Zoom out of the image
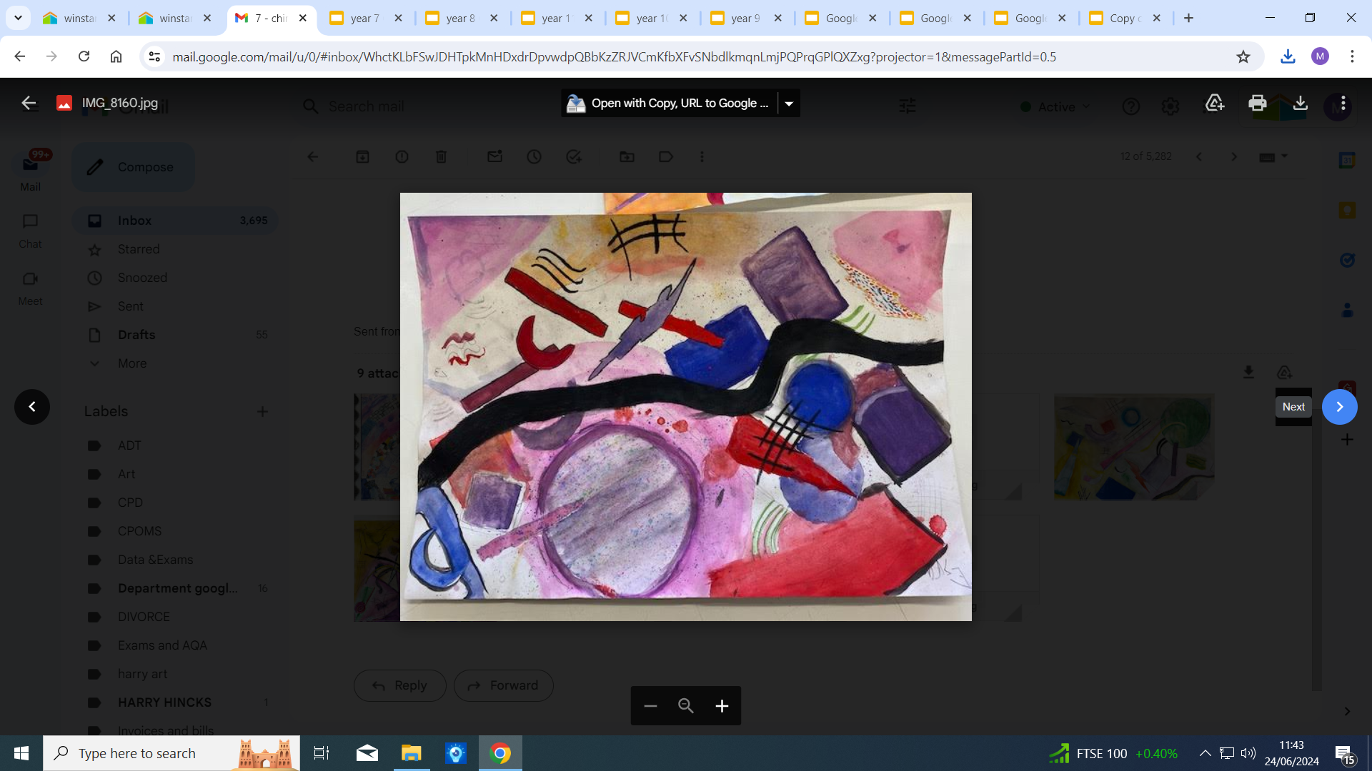 point(650,706)
